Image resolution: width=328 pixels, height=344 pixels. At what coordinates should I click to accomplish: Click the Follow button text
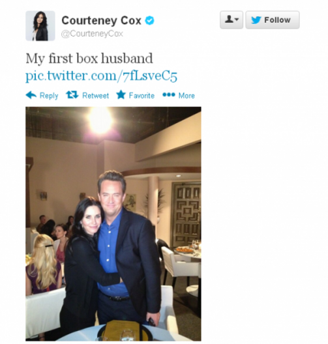(277, 20)
